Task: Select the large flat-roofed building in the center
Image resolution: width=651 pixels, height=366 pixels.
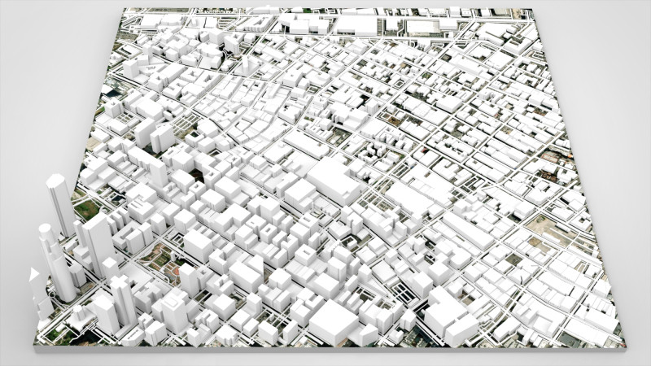Action: tap(332, 180)
